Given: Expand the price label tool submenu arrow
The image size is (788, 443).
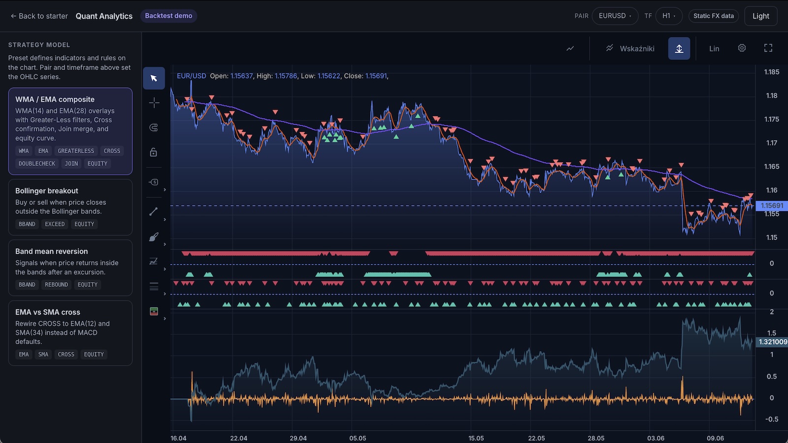Looking at the screenshot, I should point(165,190).
